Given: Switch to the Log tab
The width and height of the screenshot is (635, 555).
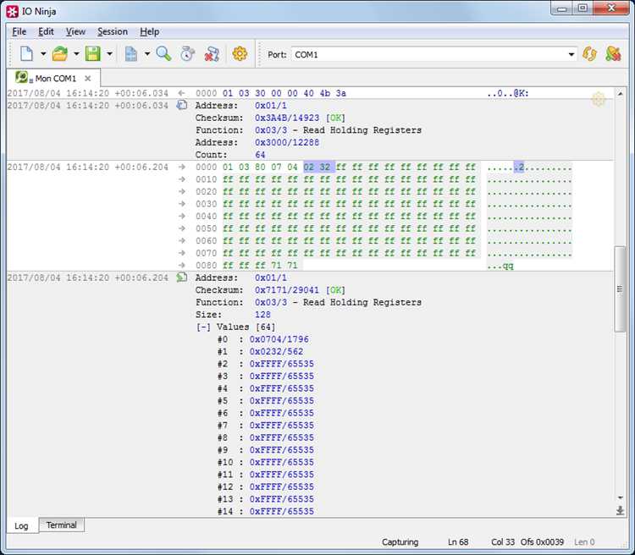Looking at the screenshot, I should point(21,526).
